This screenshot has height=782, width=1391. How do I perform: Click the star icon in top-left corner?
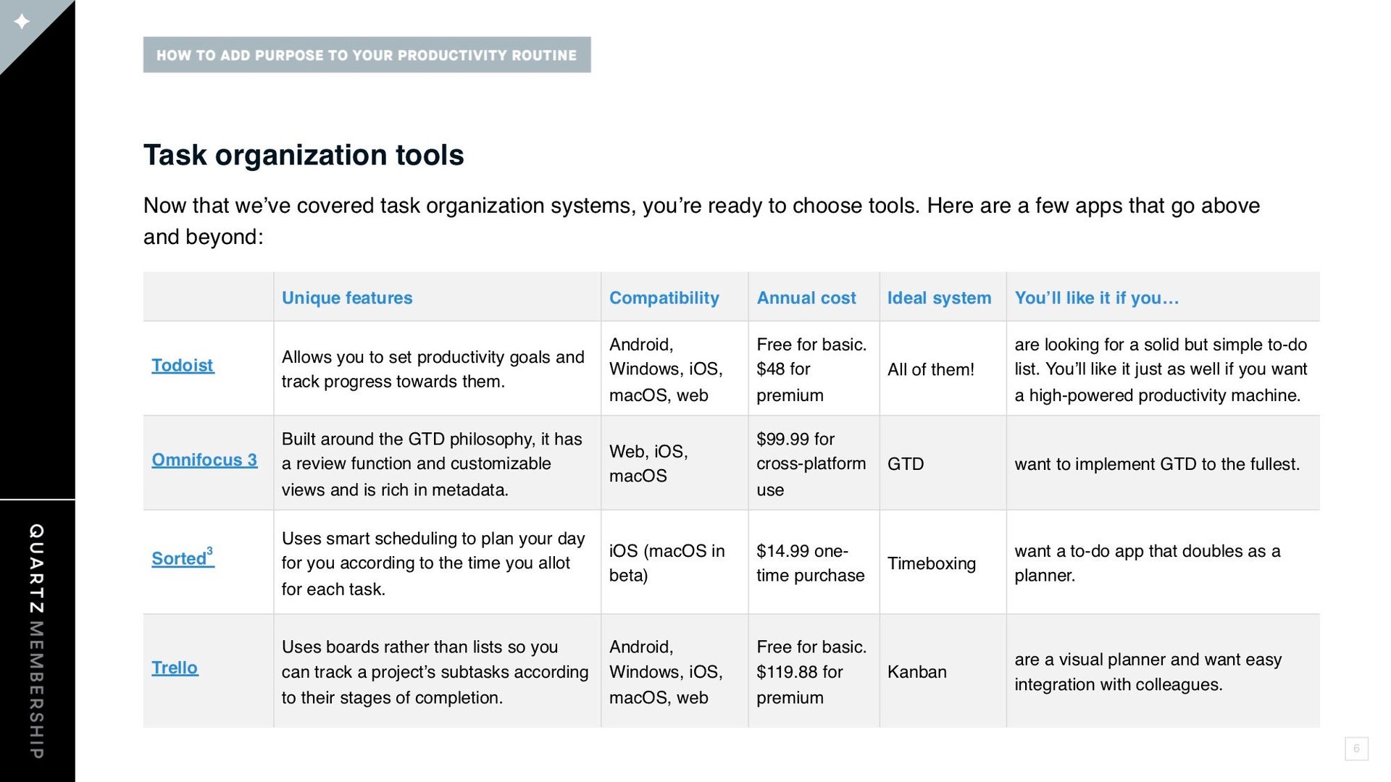coord(22,21)
